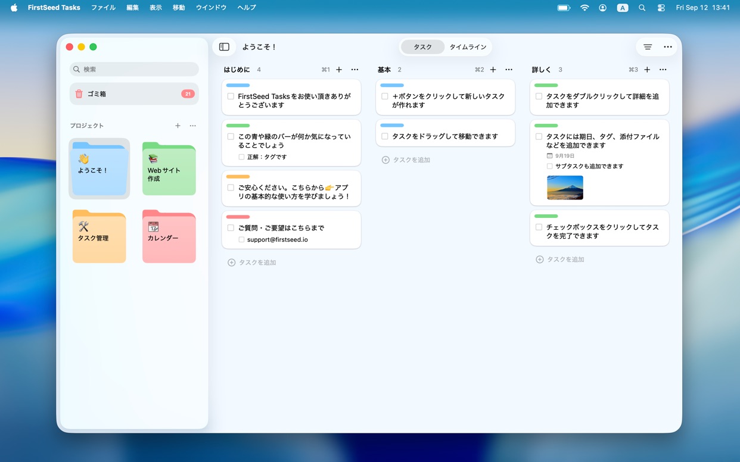The height and width of the screenshot is (462, 740).
Task: Add a task to the 詳しく column with plus
Action: [647, 70]
